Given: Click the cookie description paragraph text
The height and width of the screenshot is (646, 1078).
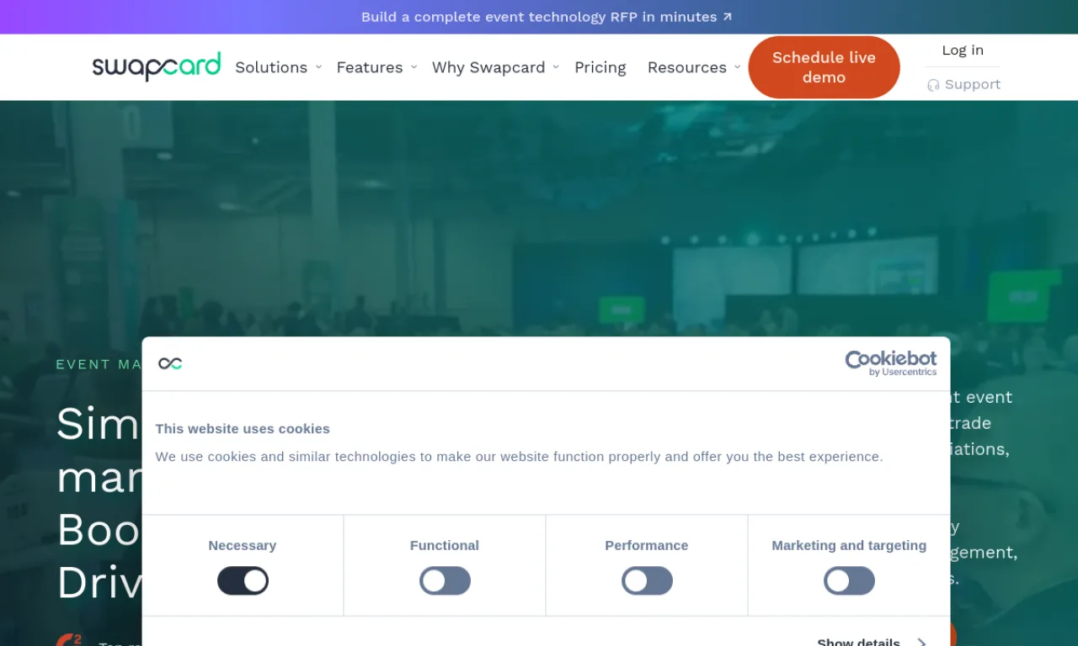Looking at the screenshot, I should point(520,456).
